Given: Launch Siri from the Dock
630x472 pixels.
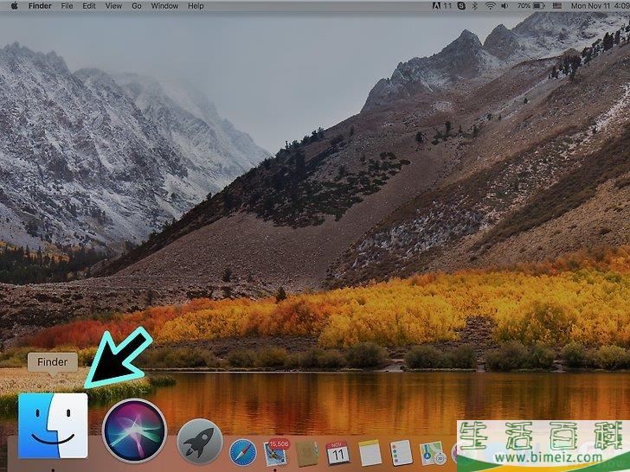Looking at the screenshot, I should [x=135, y=431].
